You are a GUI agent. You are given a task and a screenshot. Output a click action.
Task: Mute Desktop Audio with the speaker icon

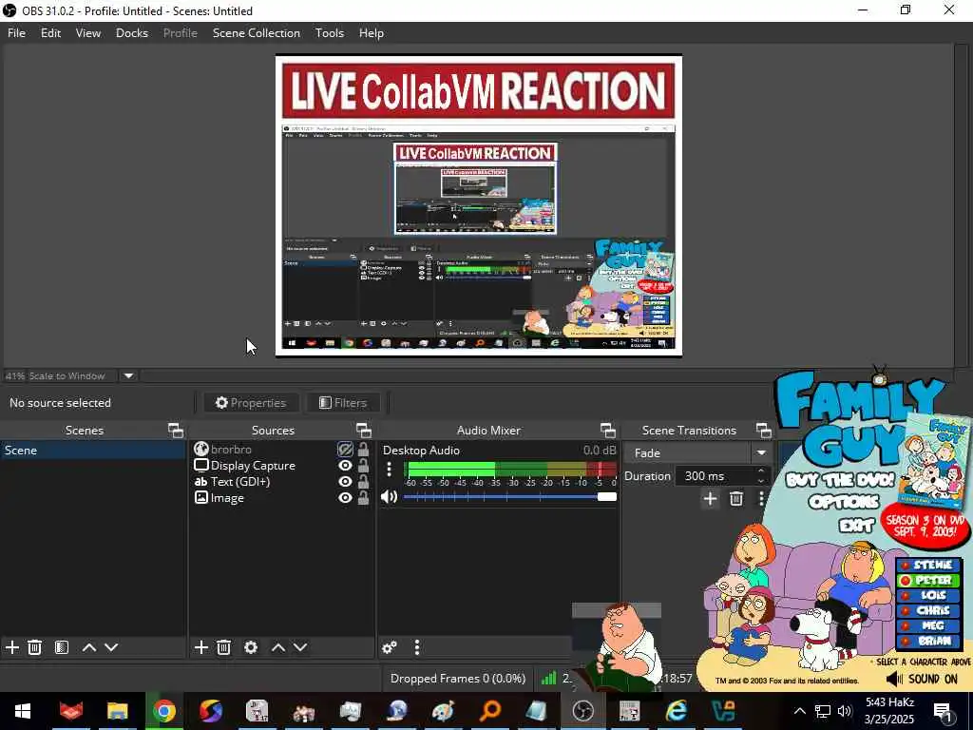coord(389,496)
